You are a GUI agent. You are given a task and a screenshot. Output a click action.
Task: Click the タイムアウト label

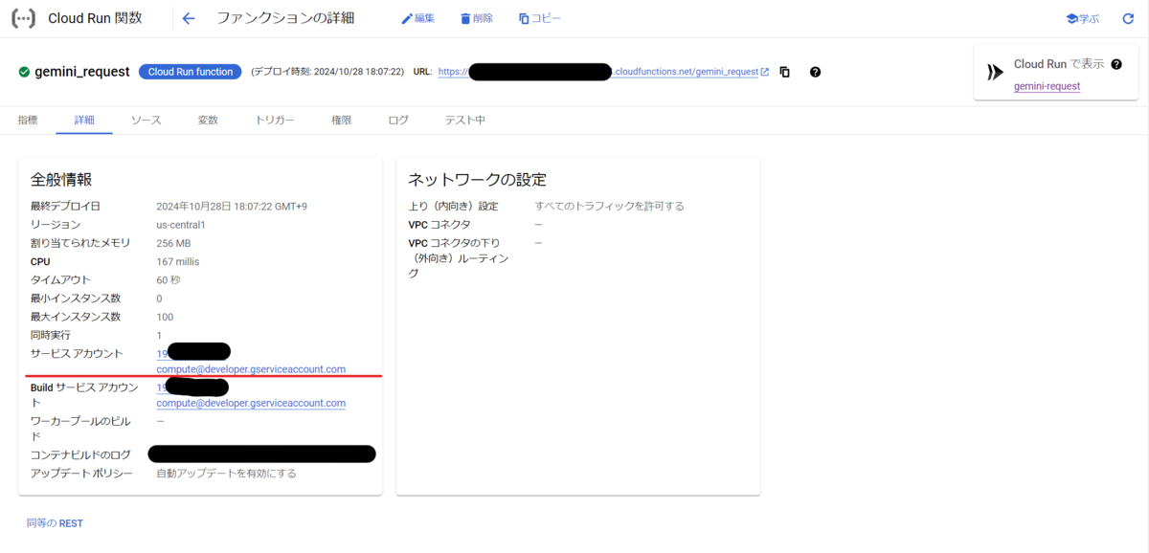click(59, 280)
